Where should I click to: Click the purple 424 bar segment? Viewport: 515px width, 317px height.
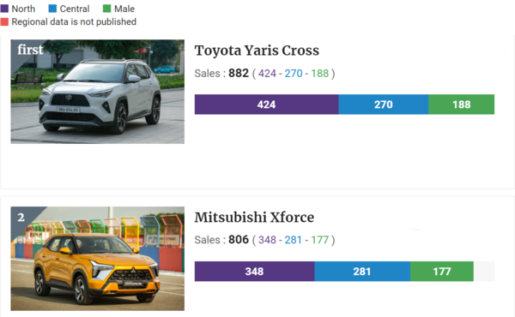pyautogui.click(x=266, y=105)
